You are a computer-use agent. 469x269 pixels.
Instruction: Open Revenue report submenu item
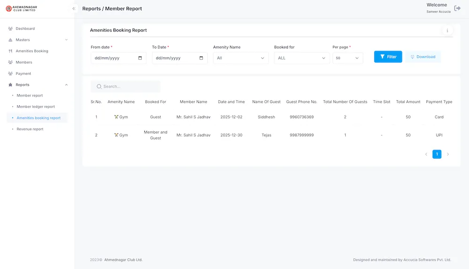(x=30, y=129)
